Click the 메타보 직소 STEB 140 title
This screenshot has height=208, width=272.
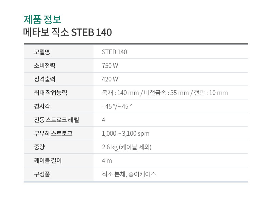tap(67, 32)
